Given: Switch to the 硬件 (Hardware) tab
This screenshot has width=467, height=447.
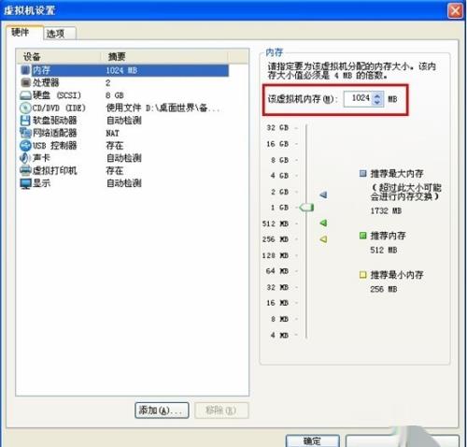Looking at the screenshot, I should point(24,32).
